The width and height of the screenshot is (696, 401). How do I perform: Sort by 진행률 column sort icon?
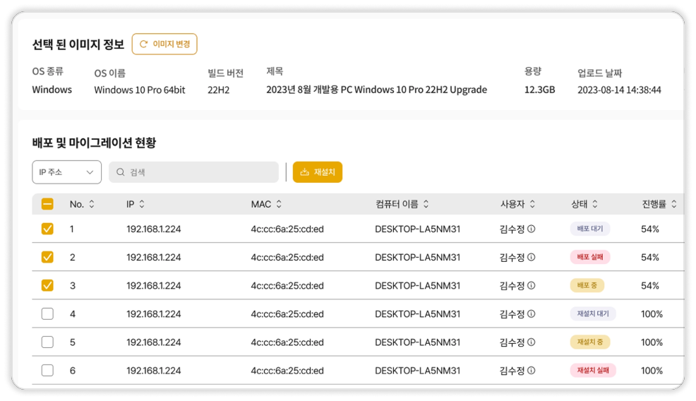[x=674, y=205]
